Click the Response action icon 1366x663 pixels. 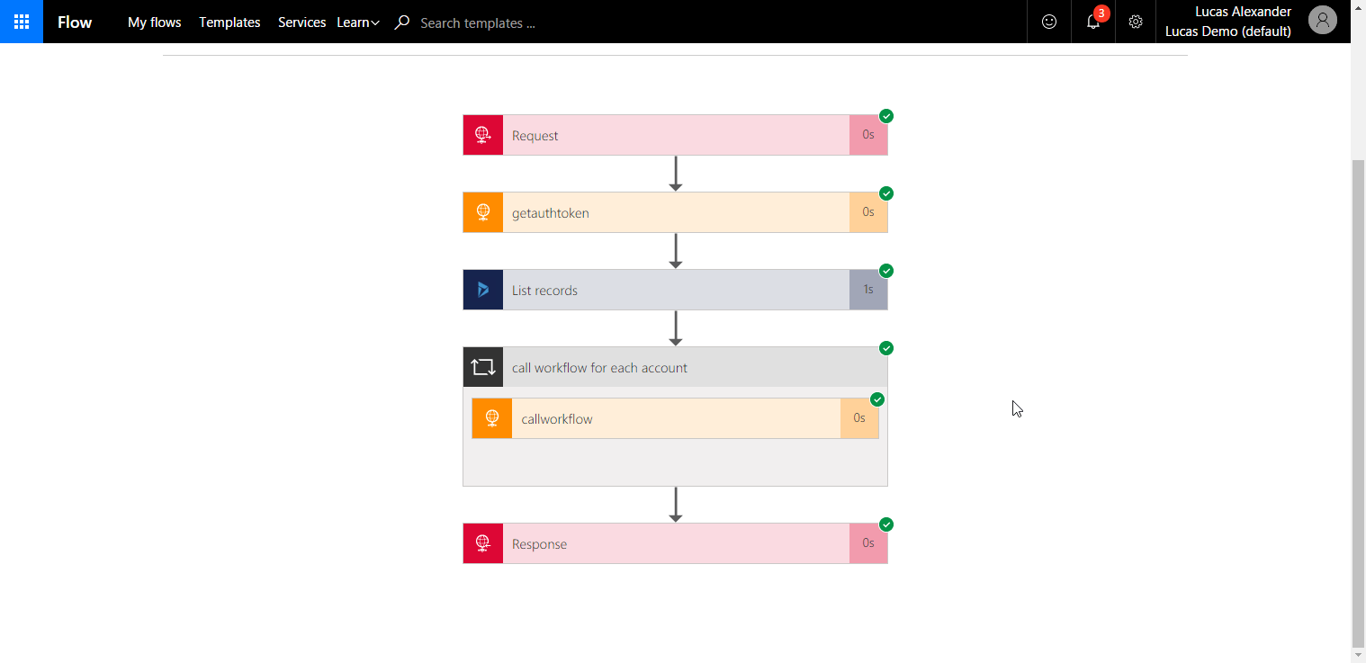click(482, 542)
